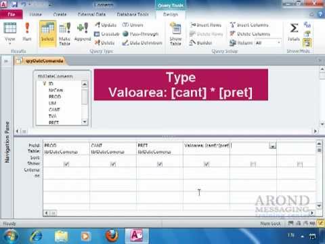Save with the quick access Save icon

tap(15, 4)
